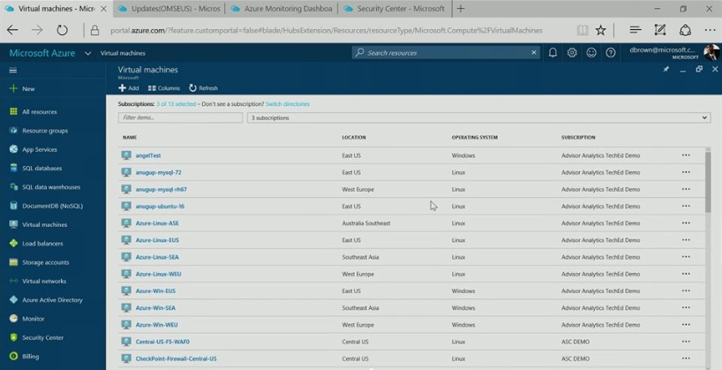Click the Azure Active Directory icon
This screenshot has width=722, height=370.
click(x=13, y=299)
